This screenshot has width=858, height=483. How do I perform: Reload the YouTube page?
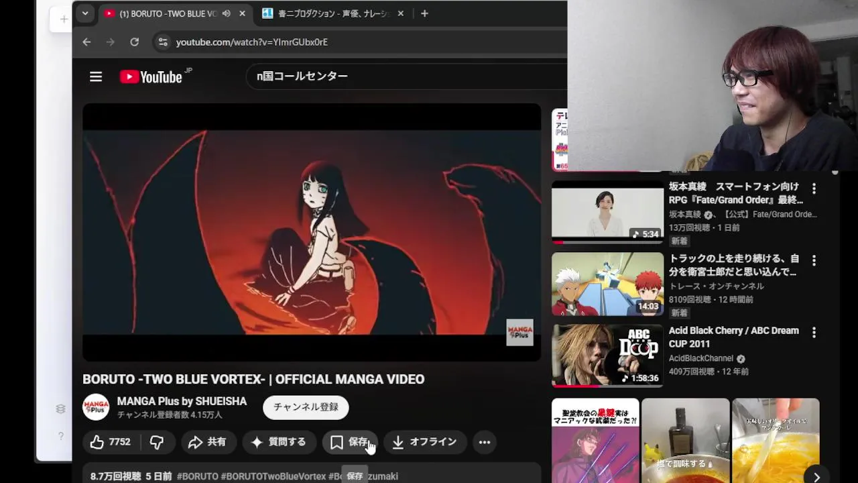pyautogui.click(x=135, y=42)
